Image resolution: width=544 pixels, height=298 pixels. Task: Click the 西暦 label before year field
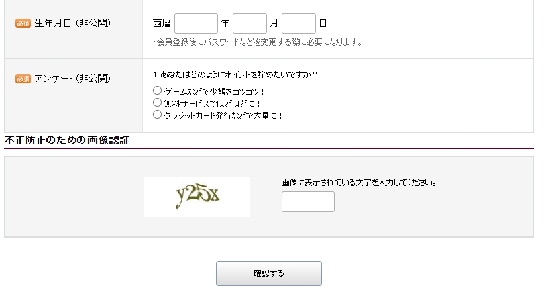162,23
